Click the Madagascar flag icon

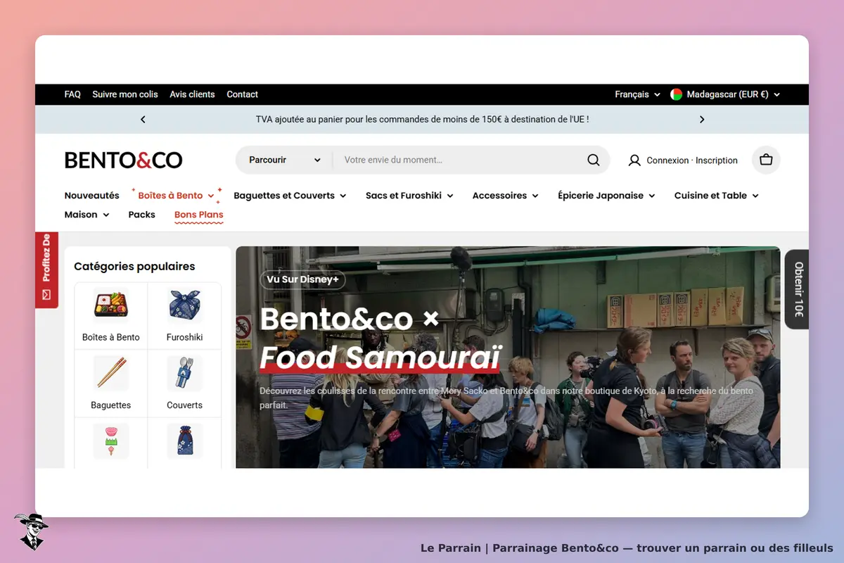(x=677, y=94)
